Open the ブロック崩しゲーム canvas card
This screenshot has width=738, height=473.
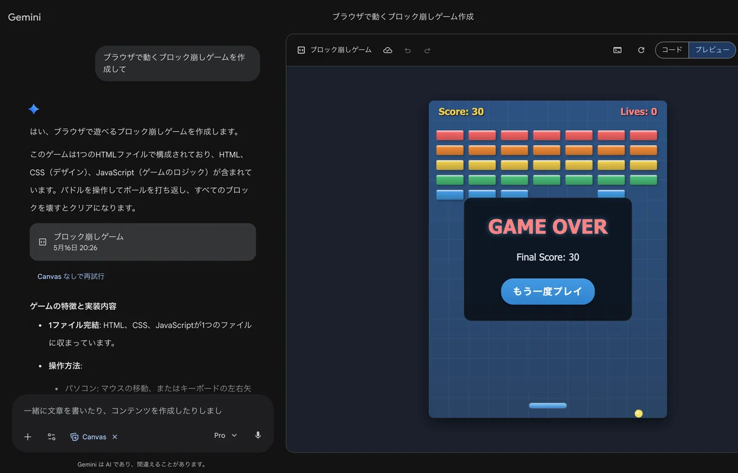click(143, 242)
